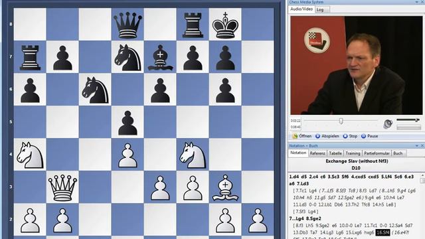Click the black pawn on g7
This screenshot has height=239, width=425.
click(x=225, y=58)
